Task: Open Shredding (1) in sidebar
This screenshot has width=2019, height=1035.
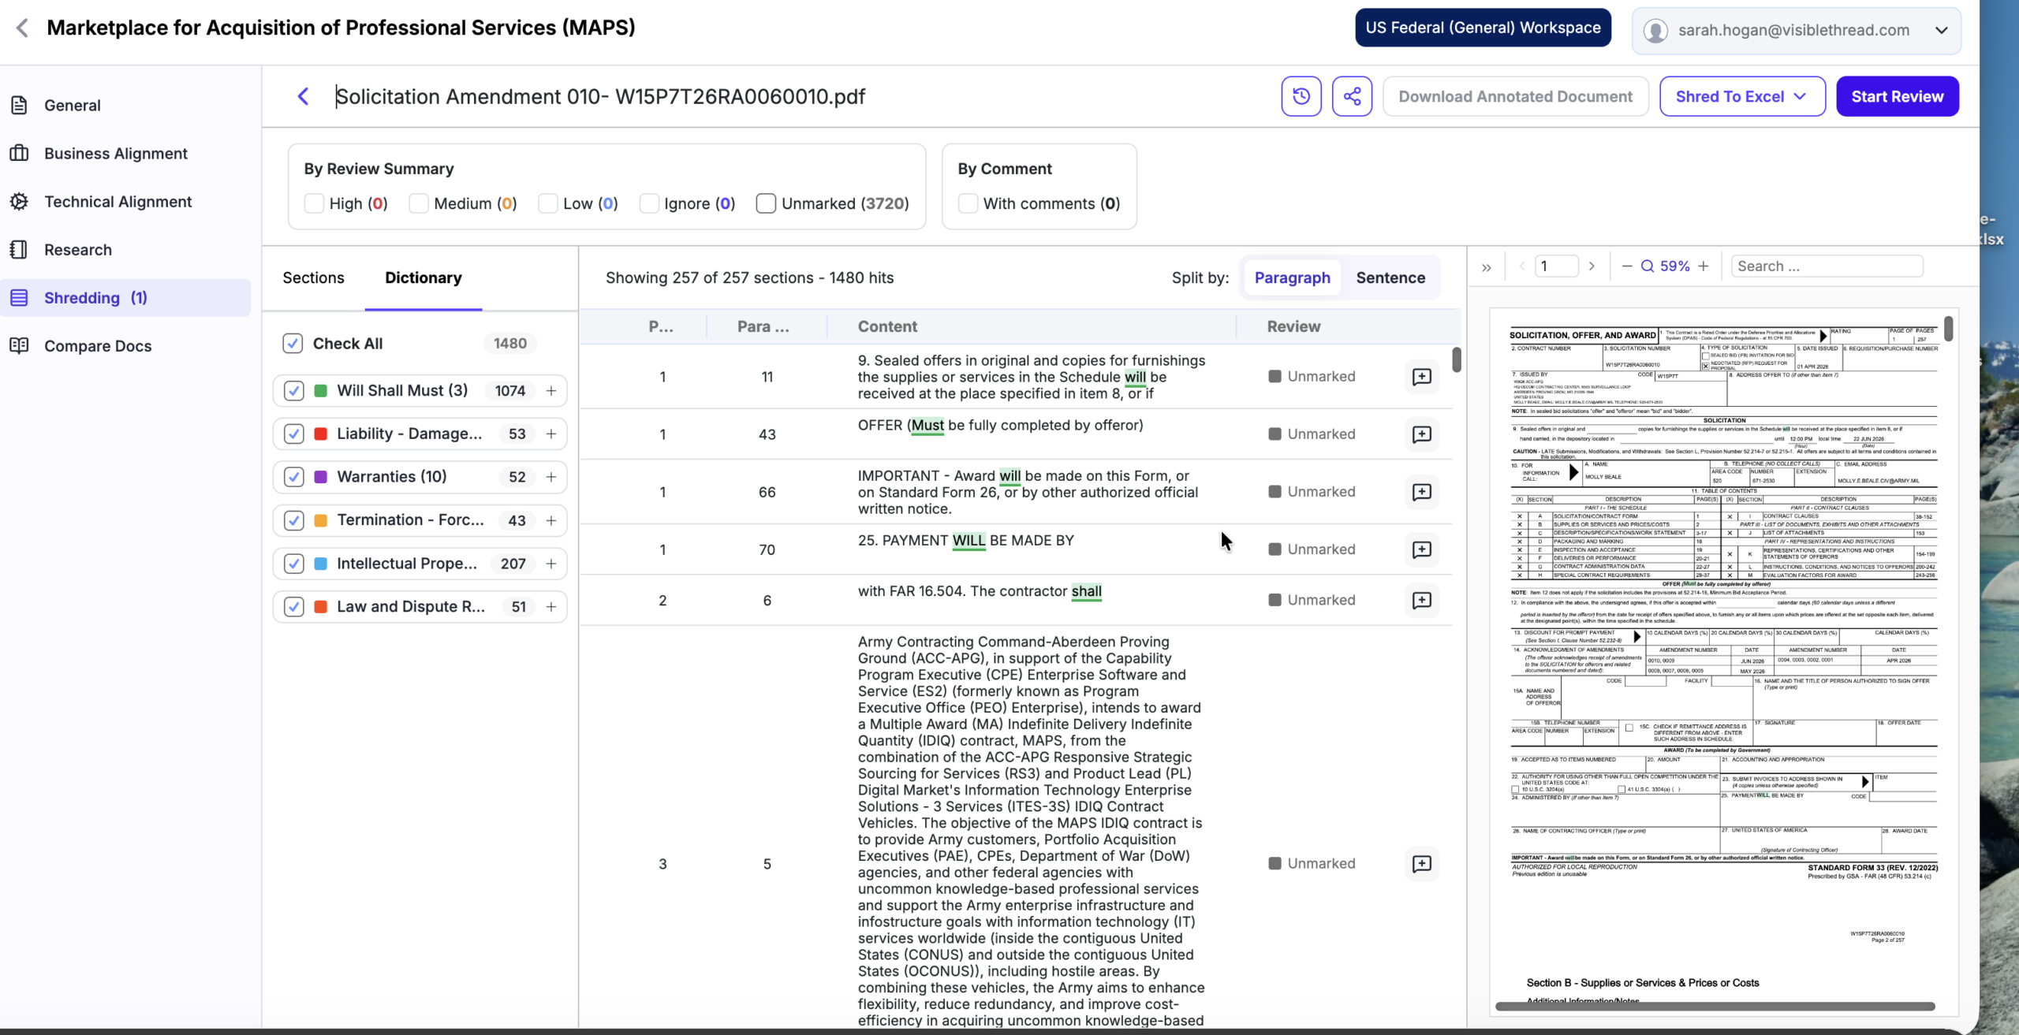Action: [x=125, y=298]
